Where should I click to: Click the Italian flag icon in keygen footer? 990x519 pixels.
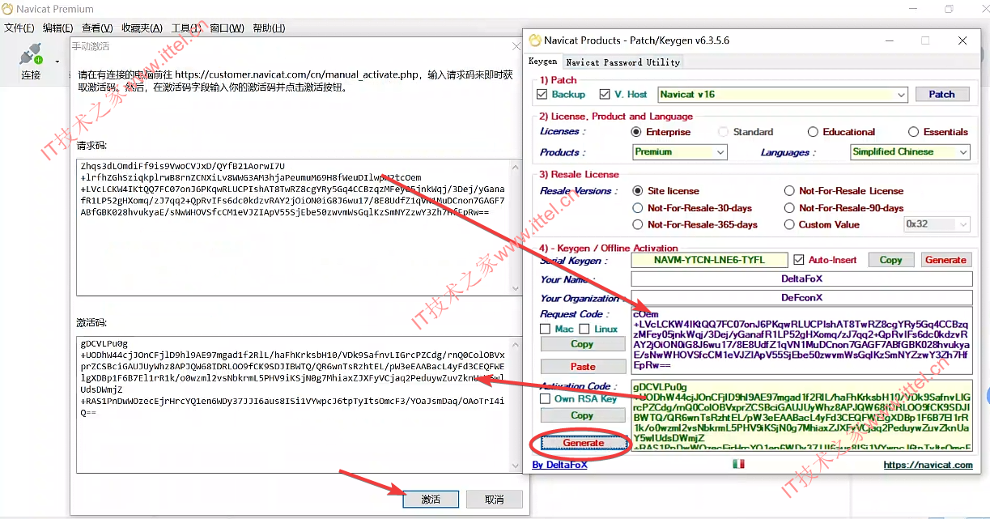738,465
